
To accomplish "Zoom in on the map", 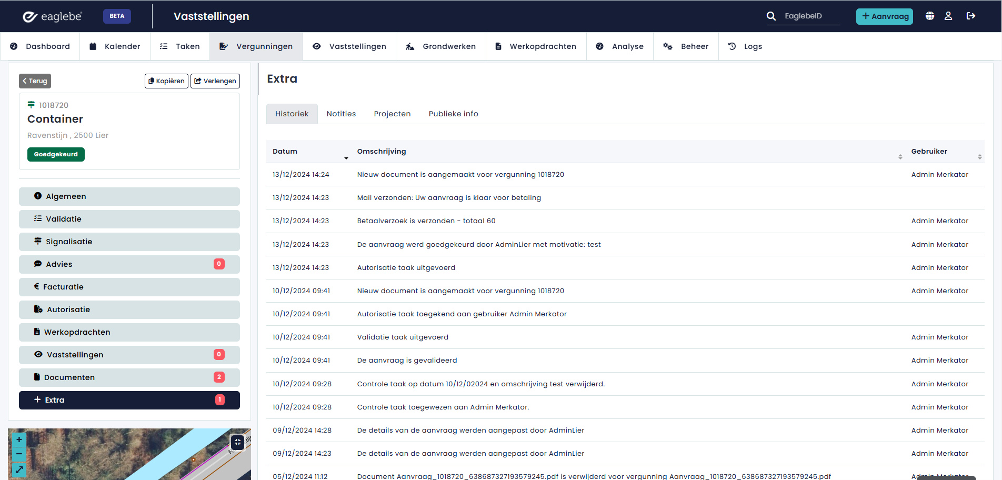I will [19, 439].
